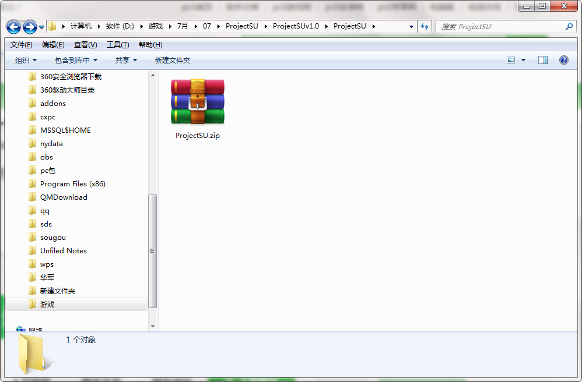
Task: Click ProjectSUv1.0 in the breadcrumb
Action: pyautogui.click(x=296, y=26)
